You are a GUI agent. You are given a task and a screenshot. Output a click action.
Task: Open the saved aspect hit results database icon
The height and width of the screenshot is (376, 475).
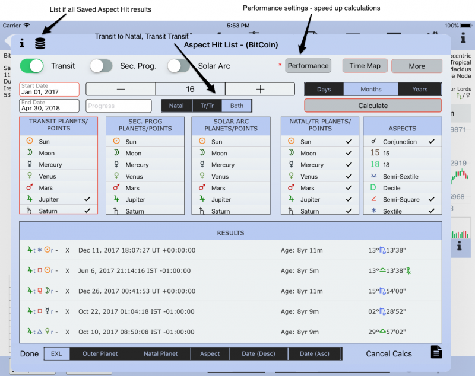coord(40,43)
